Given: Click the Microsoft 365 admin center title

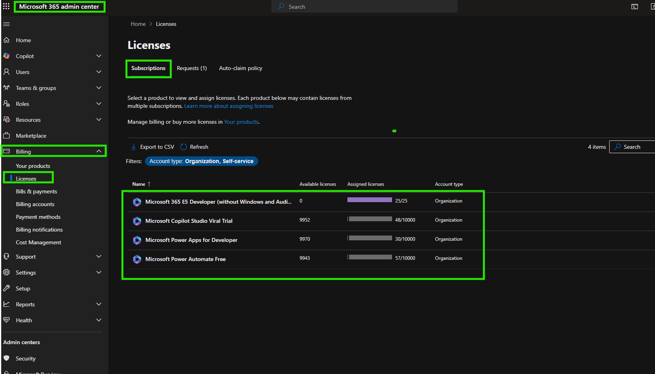Looking at the screenshot, I should [x=59, y=7].
